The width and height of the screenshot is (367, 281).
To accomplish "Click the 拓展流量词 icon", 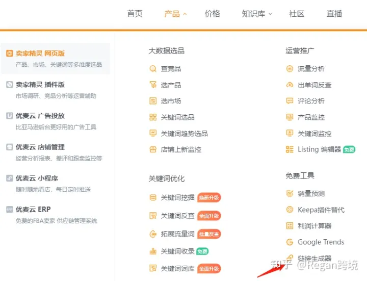I will click(153, 234).
